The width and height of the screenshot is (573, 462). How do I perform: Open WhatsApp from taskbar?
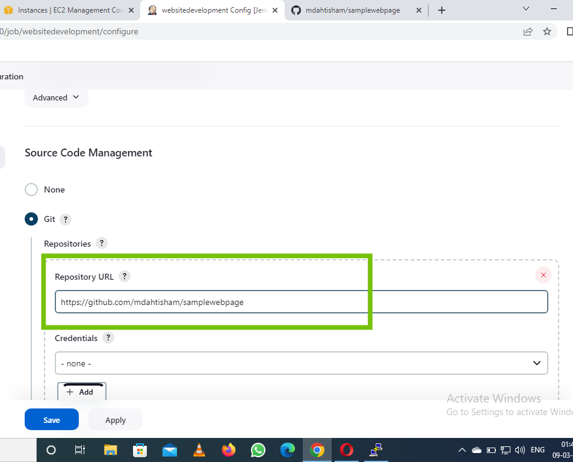click(x=258, y=450)
